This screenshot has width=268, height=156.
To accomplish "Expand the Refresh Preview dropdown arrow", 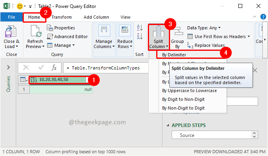I will tap(44, 46).
